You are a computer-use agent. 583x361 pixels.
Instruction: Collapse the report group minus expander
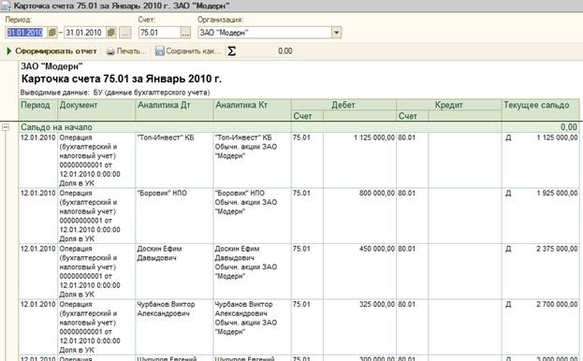pyautogui.click(x=6, y=127)
